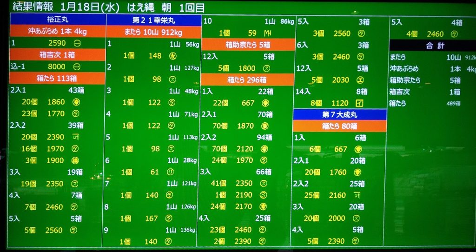This screenshot has width=476, height=252.
Task: Open the 合計 totals header
Action: pyautogui.click(x=432, y=45)
